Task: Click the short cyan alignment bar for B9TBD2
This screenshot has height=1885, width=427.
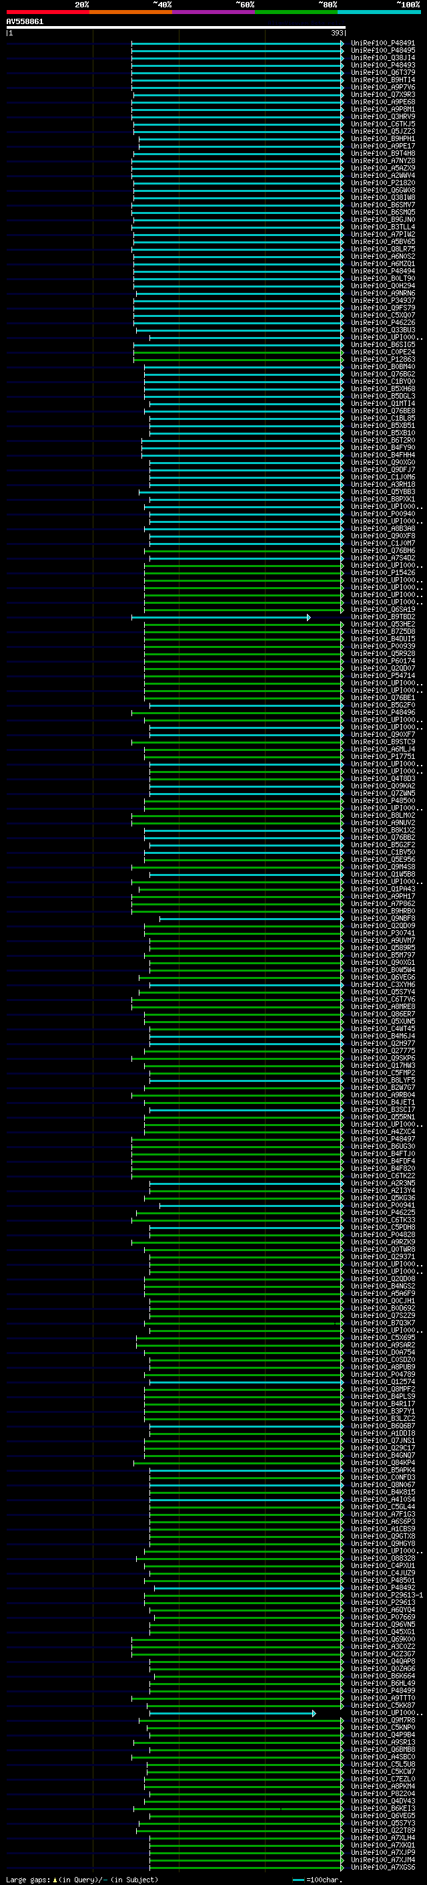Action: click(220, 618)
